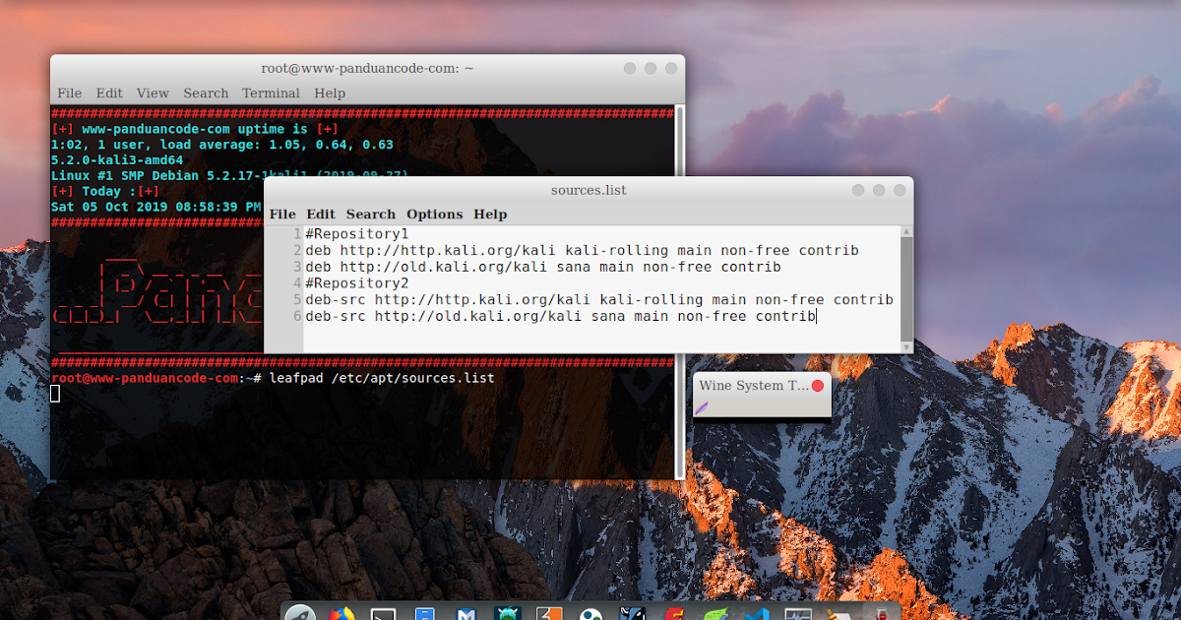Click the "5.2.0-kali3-amd64" kernel text in the terminal
The image size is (1181, 620).
point(117,160)
